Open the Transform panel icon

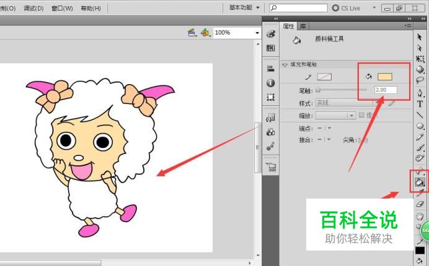[270, 97]
